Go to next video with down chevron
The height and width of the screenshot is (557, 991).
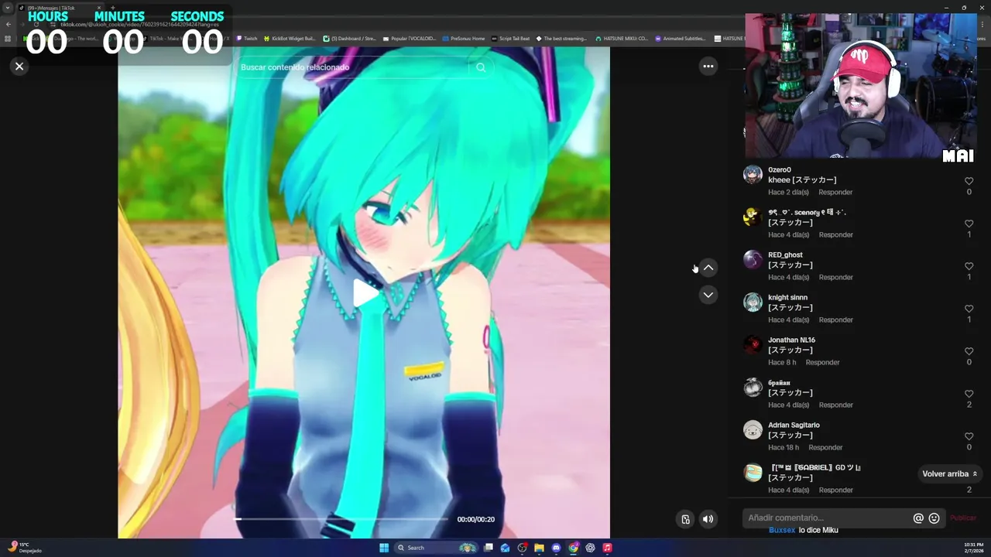(x=708, y=295)
